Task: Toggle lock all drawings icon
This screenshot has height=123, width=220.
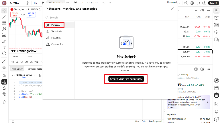Action: [x=4, y=88]
